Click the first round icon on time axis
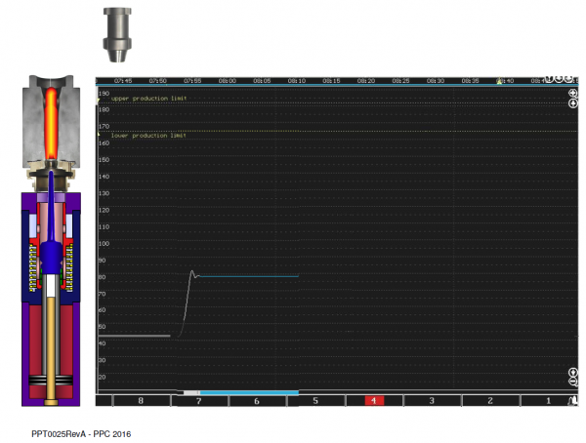586x443 pixels. (x=549, y=78)
